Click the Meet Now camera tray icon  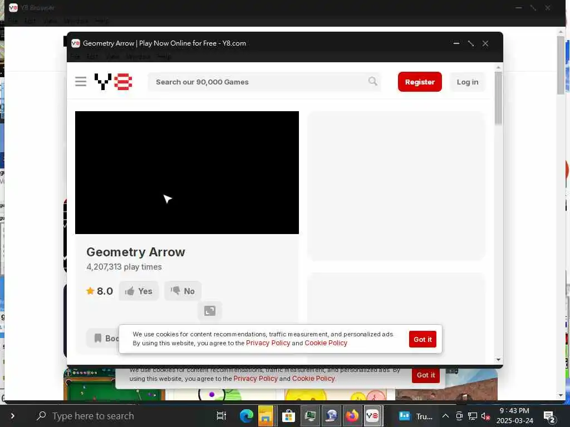tap(459, 416)
